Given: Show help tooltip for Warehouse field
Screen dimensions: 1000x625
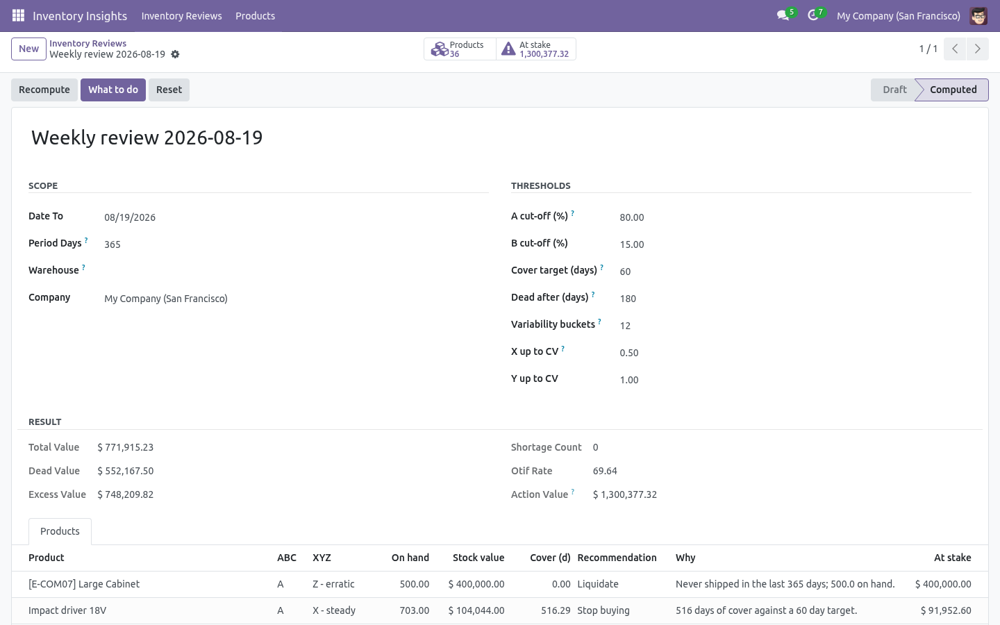Looking at the screenshot, I should [83, 267].
